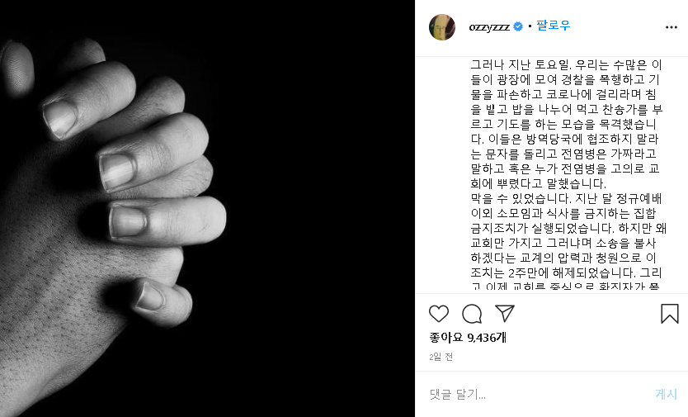Visit the ozzyzzz username link
Viewport: 688px width, 417px height.
click(x=489, y=27)
